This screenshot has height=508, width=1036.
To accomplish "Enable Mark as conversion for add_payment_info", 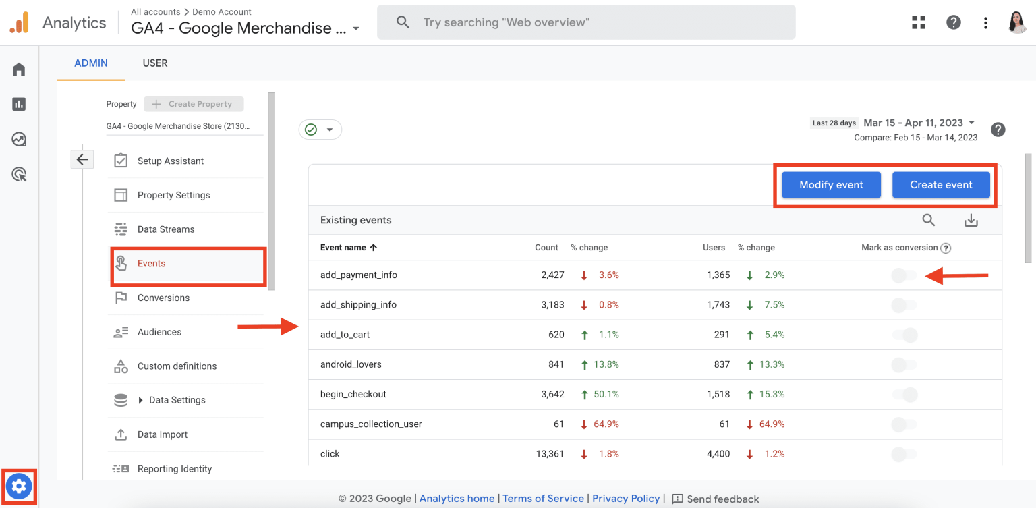I will click(x=903, y=275).
